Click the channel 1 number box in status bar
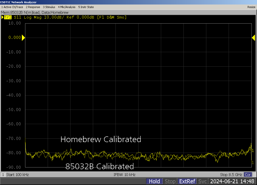The image size is (257, 185). tap(3, 174)
